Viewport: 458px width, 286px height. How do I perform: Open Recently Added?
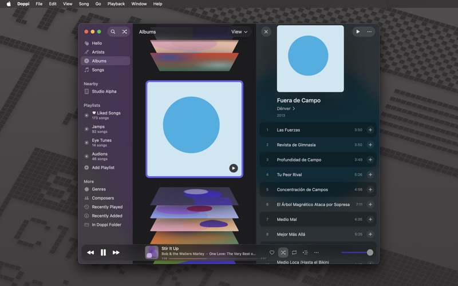pyautogui.click(x=105, y=216)
